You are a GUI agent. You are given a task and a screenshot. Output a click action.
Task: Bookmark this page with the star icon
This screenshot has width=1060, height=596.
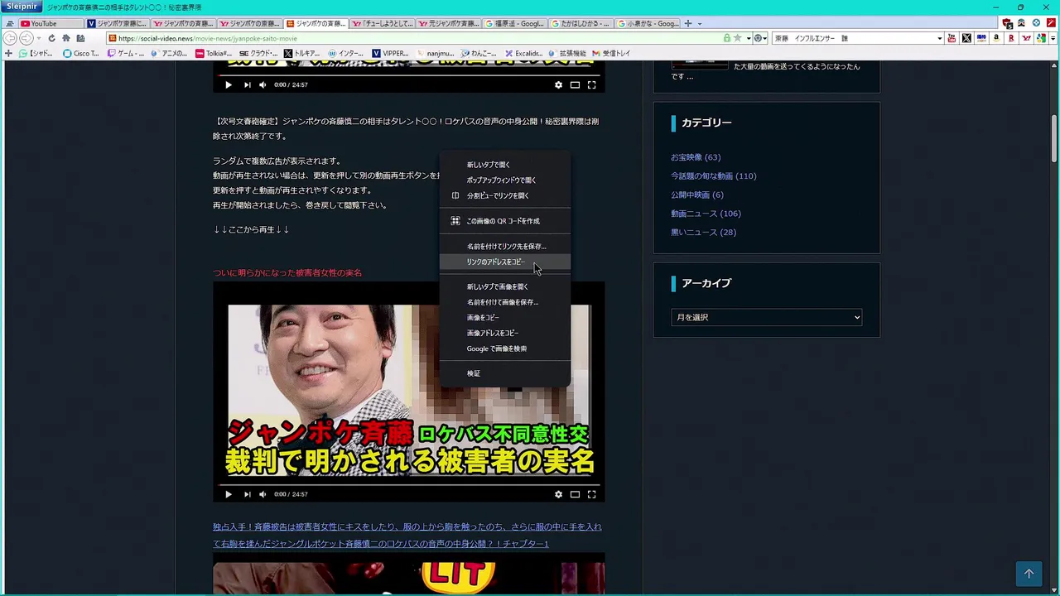[x=737, y=38]
